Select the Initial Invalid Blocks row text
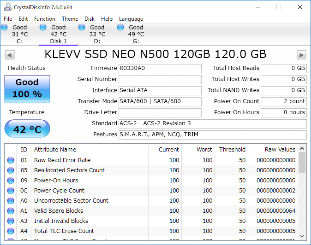Viewport: 311px width, 245px height. coord(61,221)
